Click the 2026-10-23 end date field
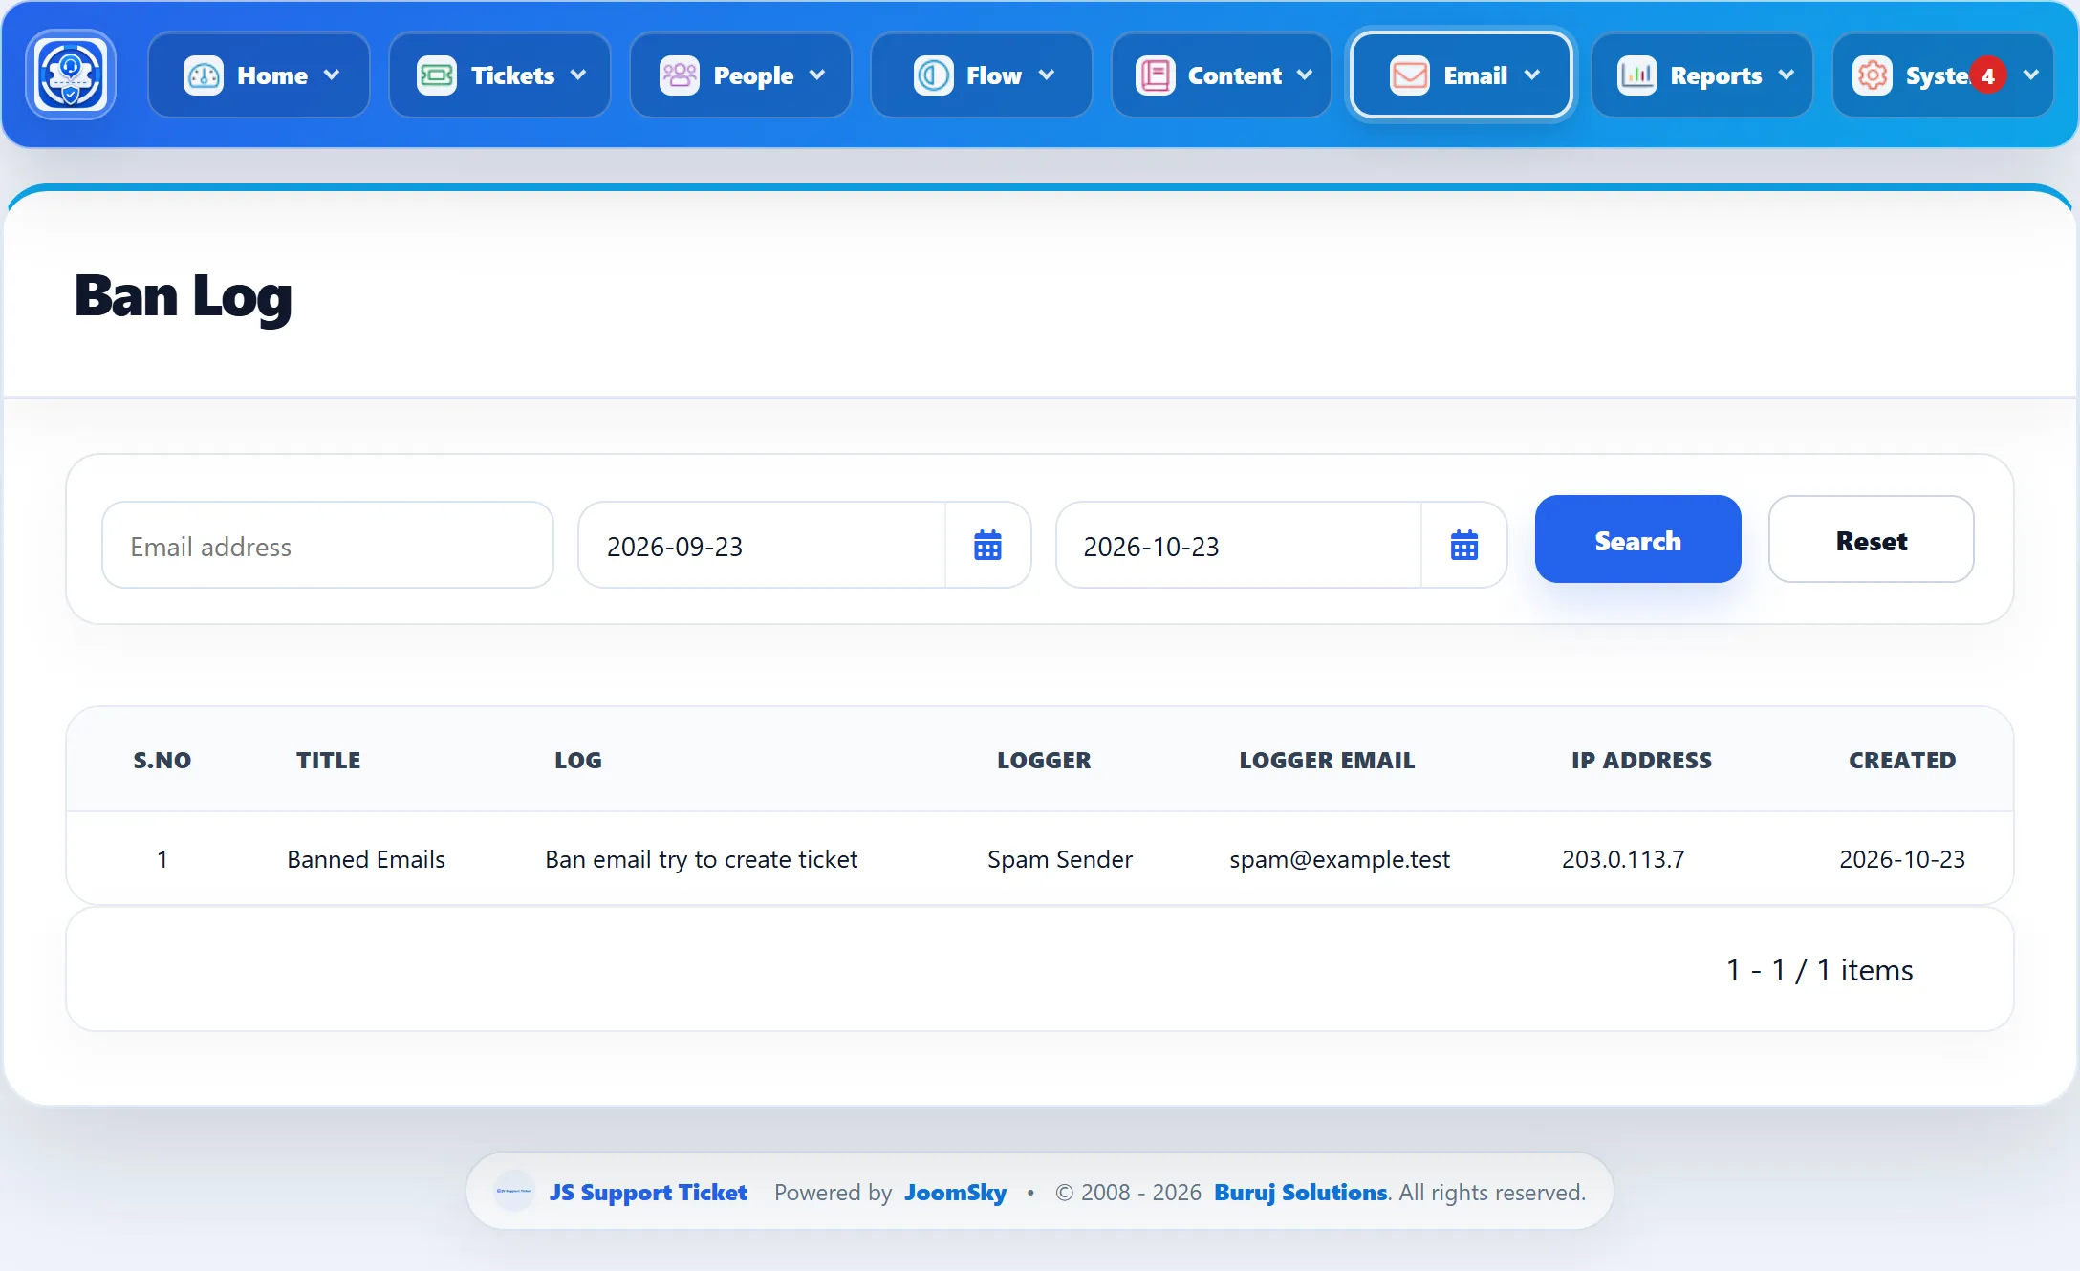 point(1239,546)
